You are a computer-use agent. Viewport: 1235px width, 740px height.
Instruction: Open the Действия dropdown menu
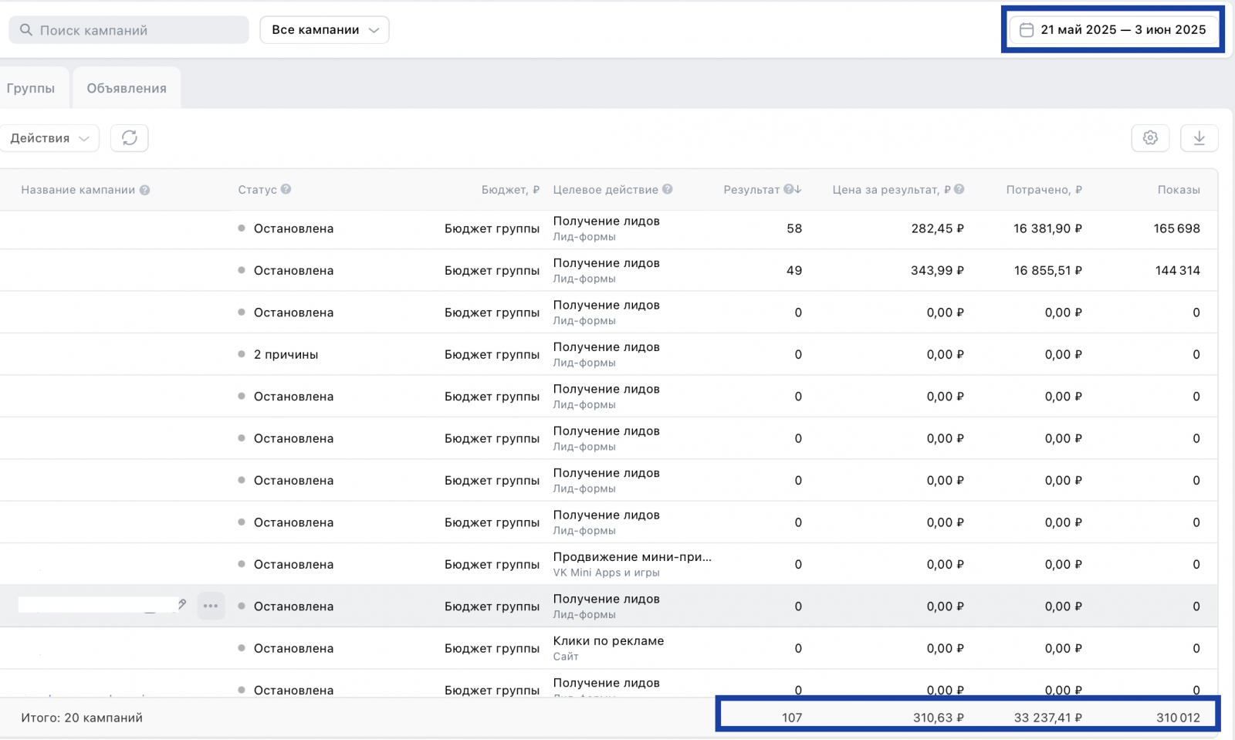pos(49,138)
